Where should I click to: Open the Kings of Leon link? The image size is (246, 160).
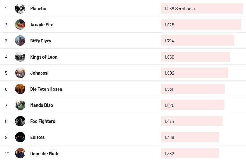[44, 57]
